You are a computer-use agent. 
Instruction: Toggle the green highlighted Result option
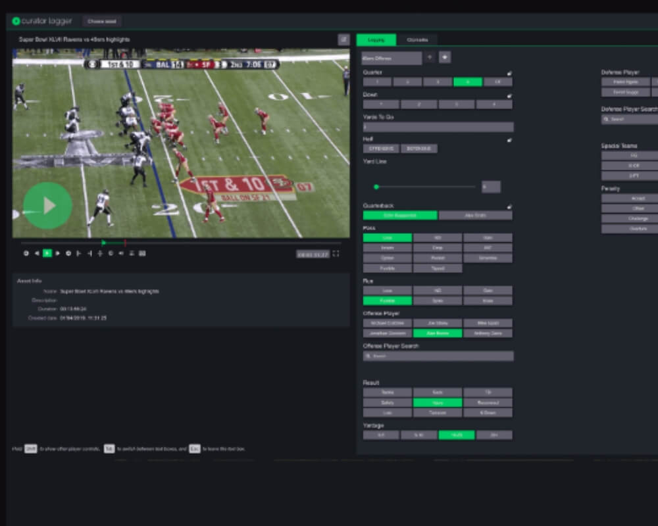pyautogui.click(x=438, y=402)
